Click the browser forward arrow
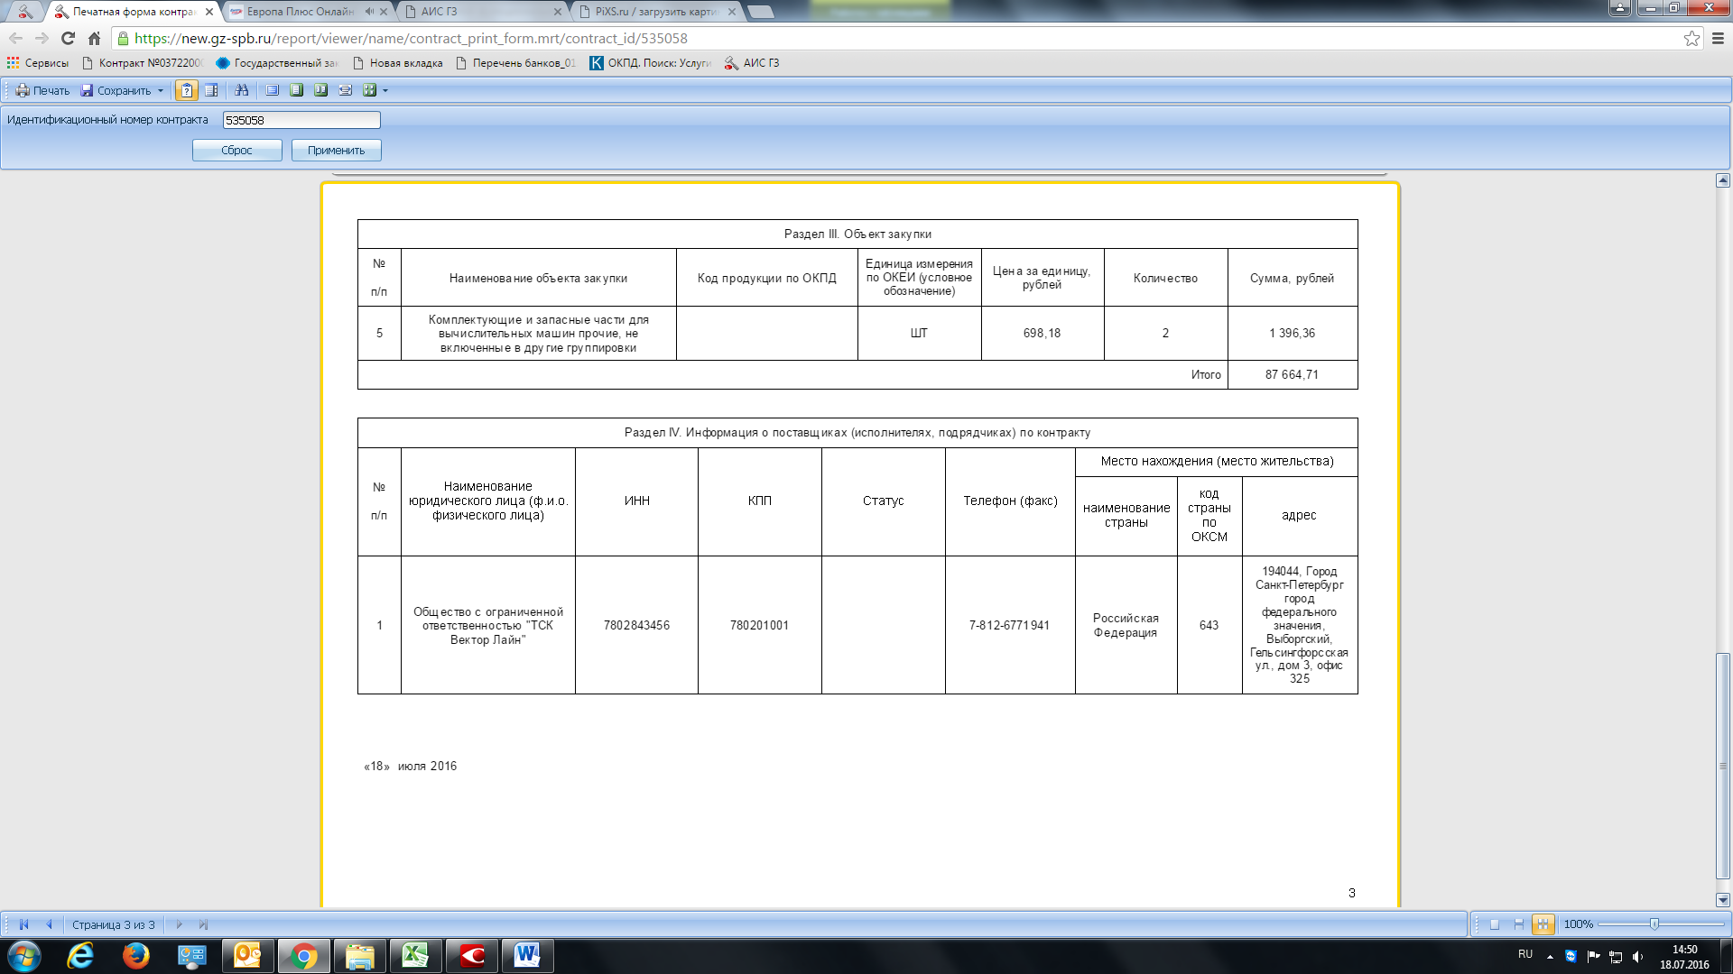This screenshot has height=974, width=1733. 42,38
